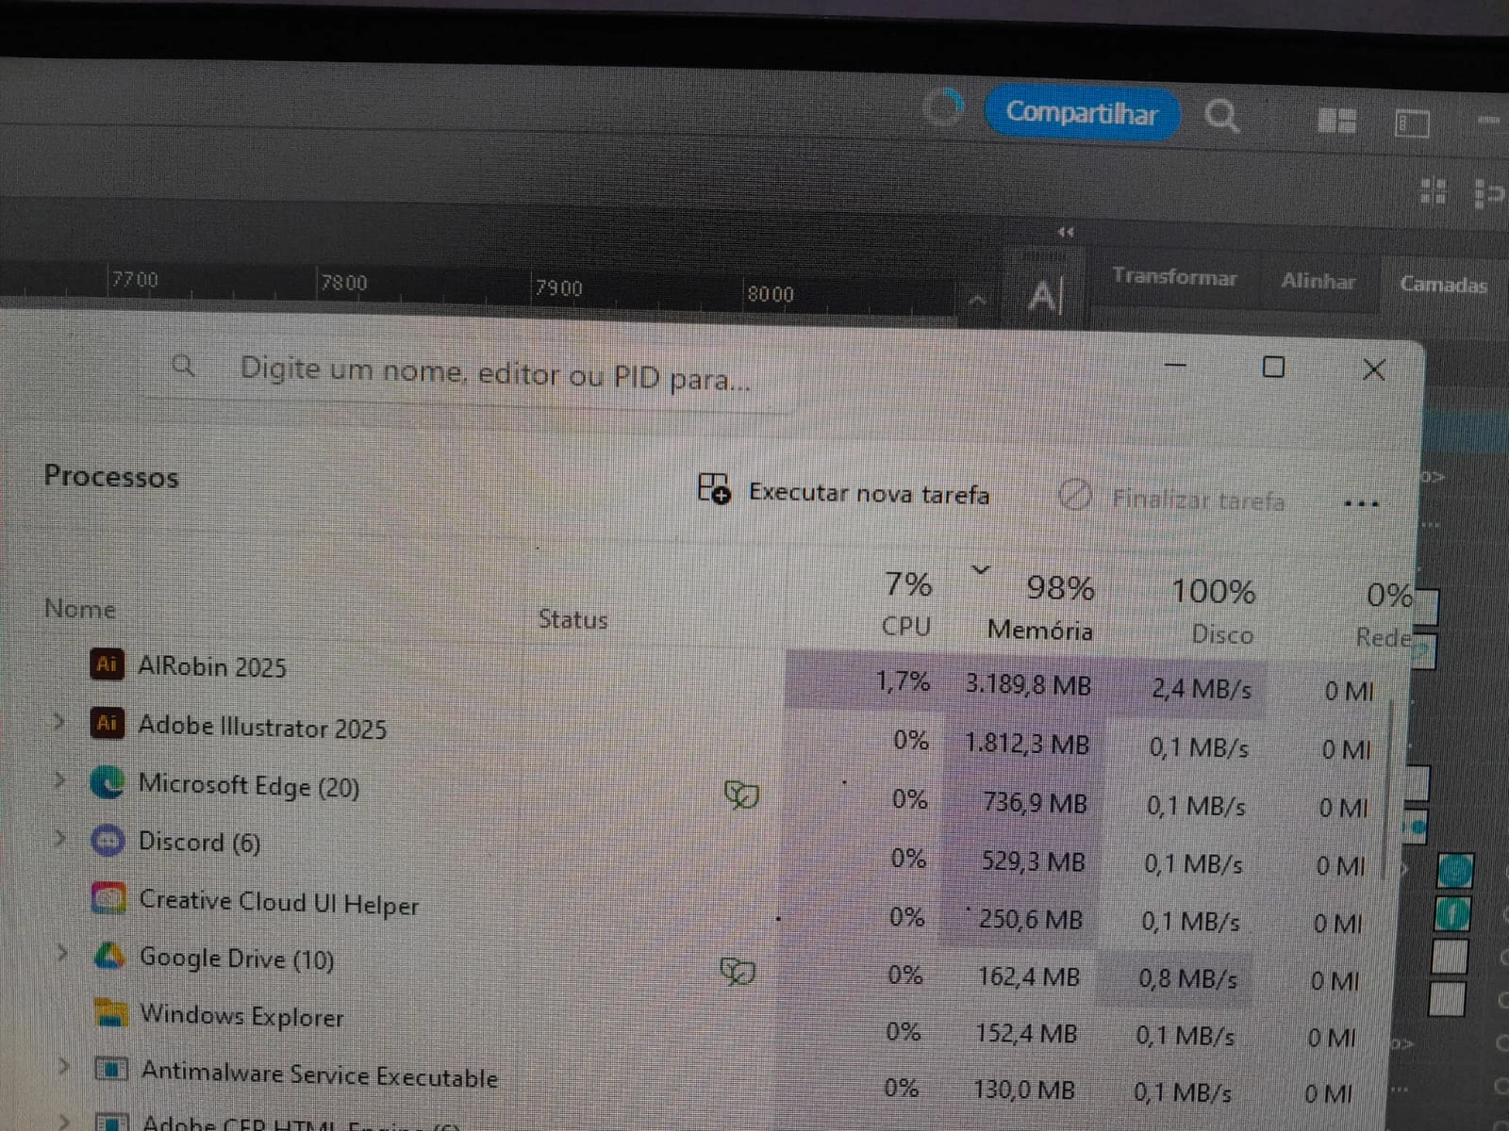Click the 162,4 MB memory value
1509x1131 pixels.
click(x=1028, y=976)
